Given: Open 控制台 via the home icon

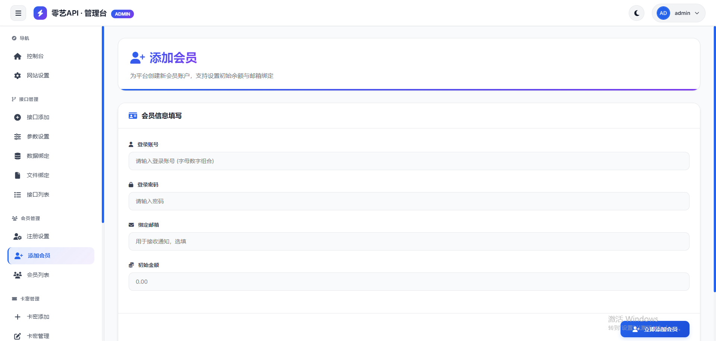Looking at the screenshot, I should click(18, 56).
